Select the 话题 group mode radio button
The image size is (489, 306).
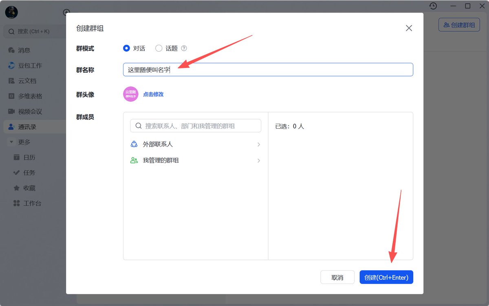click(x=159, y=48)
